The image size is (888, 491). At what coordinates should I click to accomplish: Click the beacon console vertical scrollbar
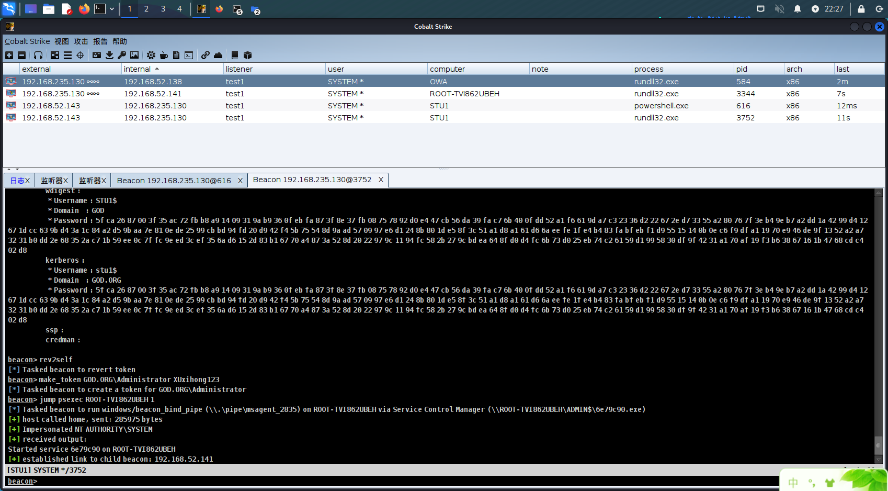879,326
